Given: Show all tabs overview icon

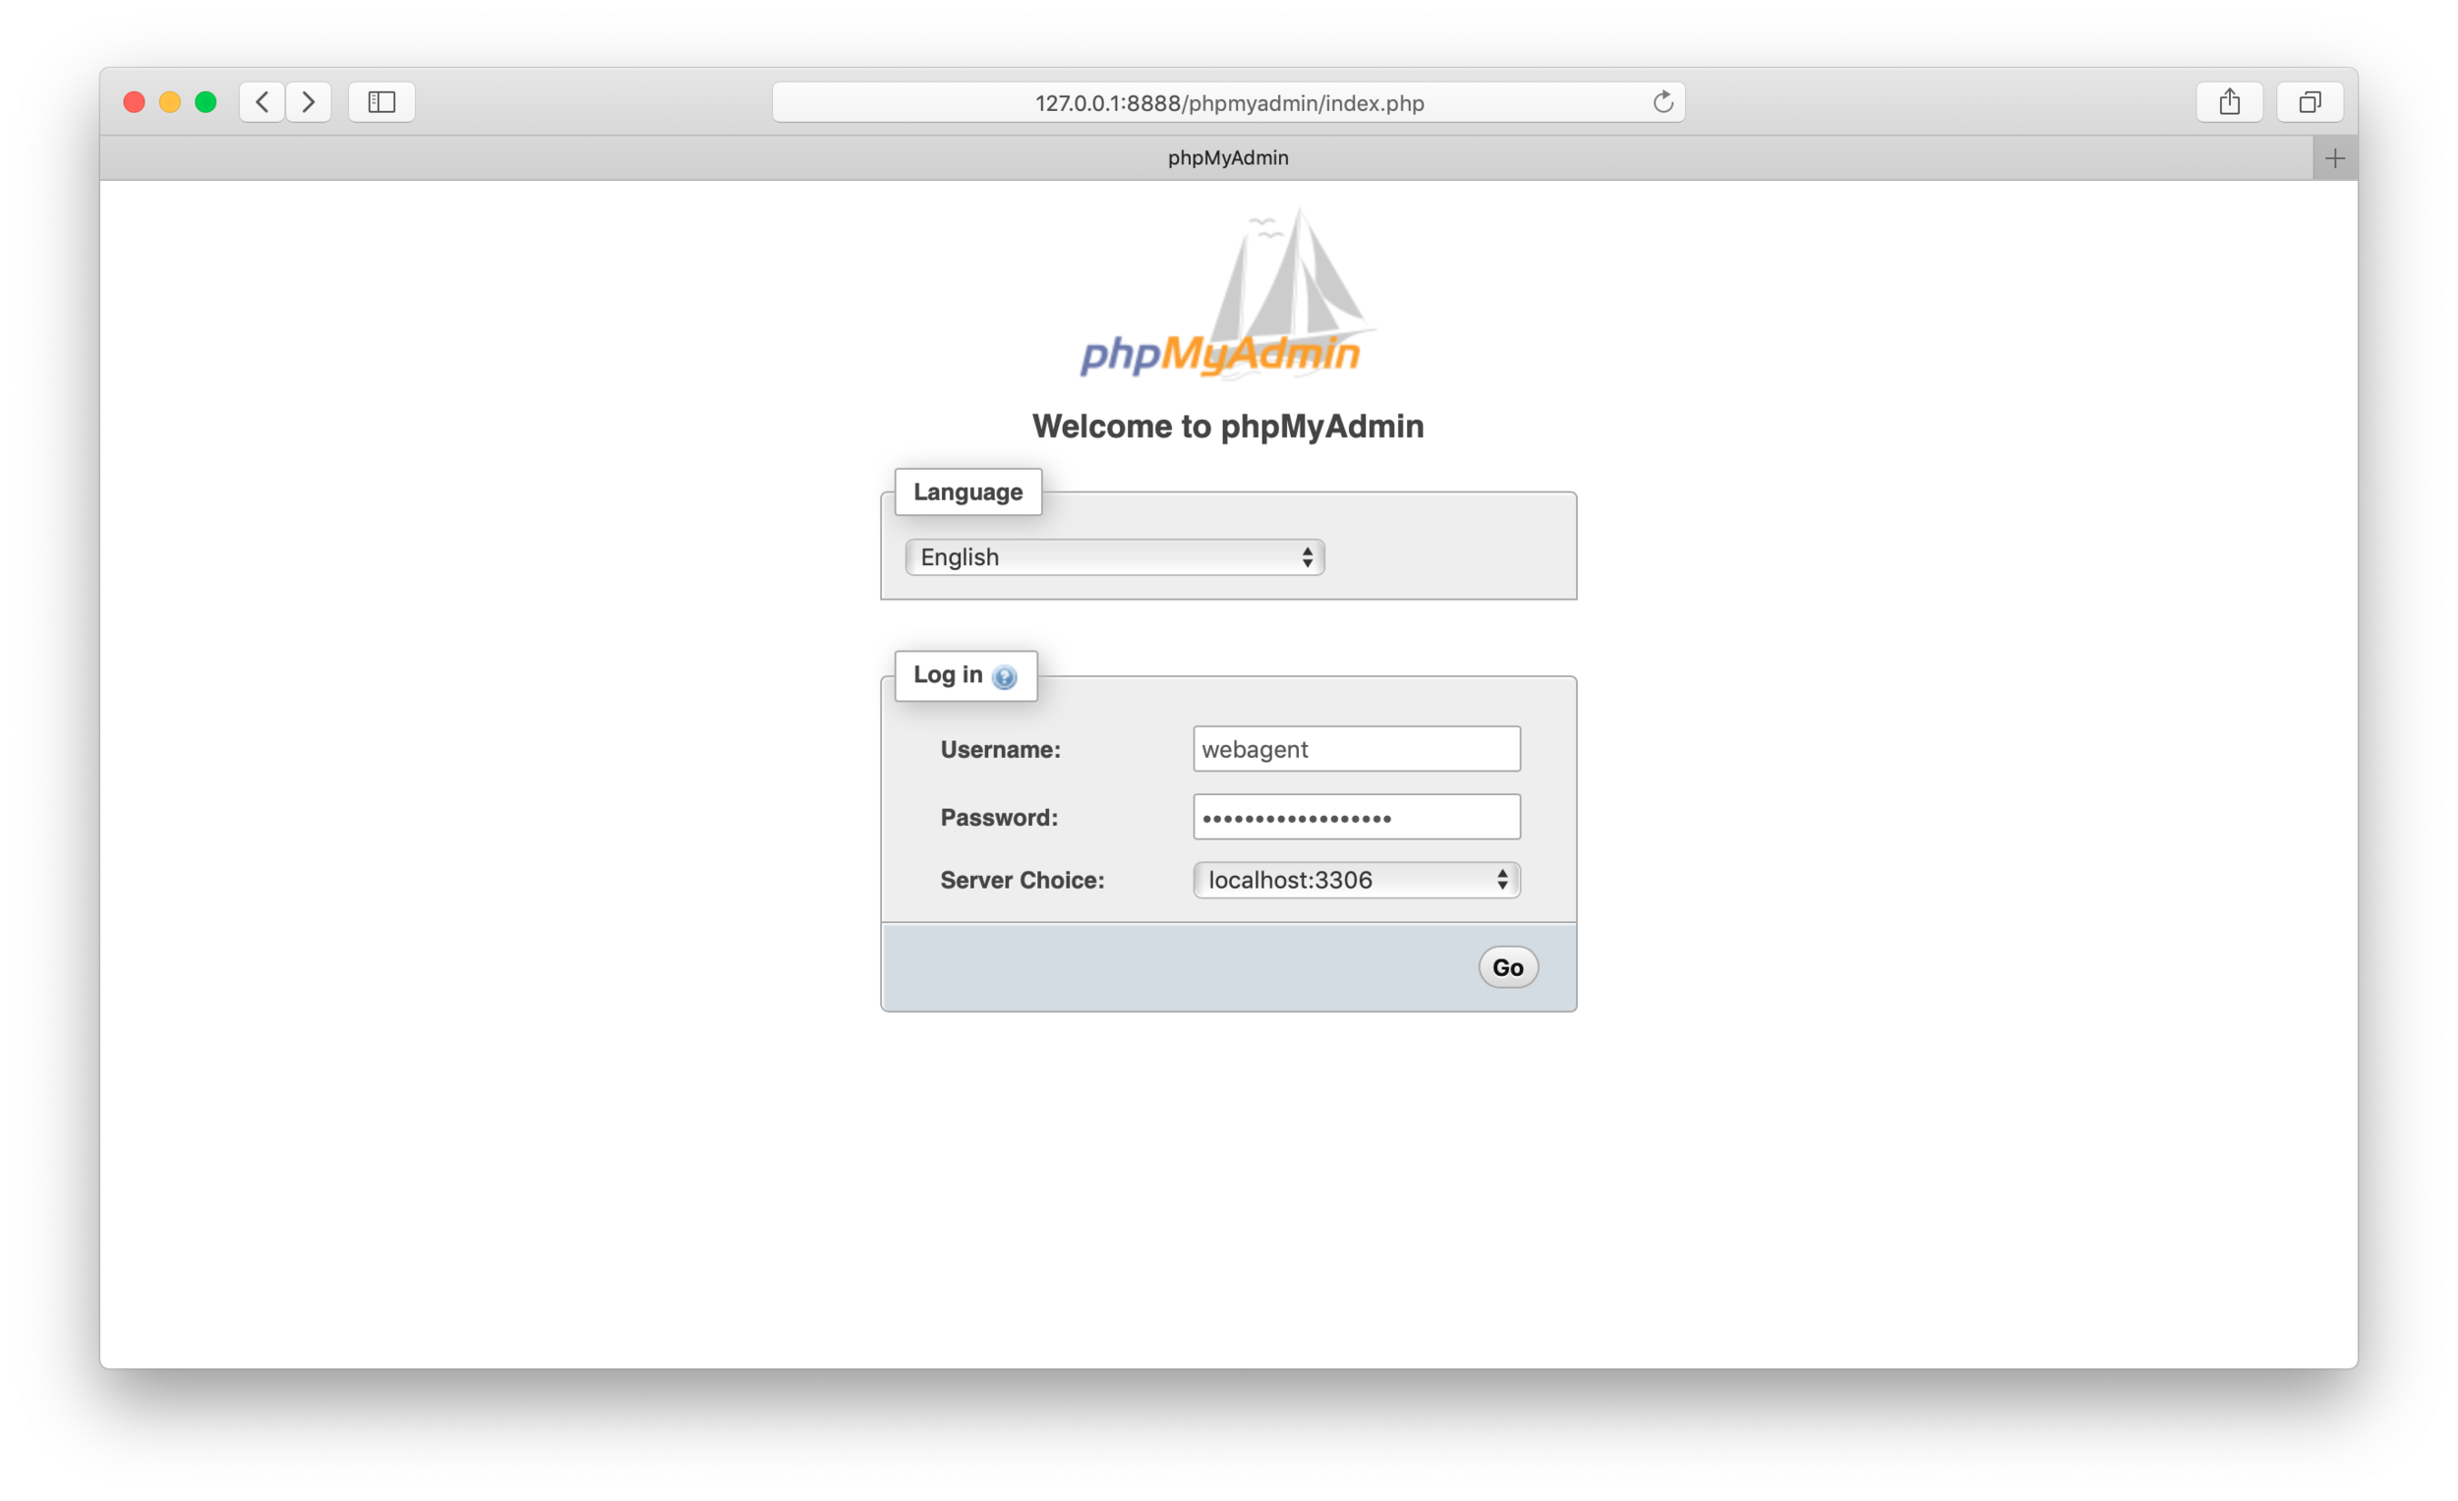Looking at the screenshot, I should 2310,101.
